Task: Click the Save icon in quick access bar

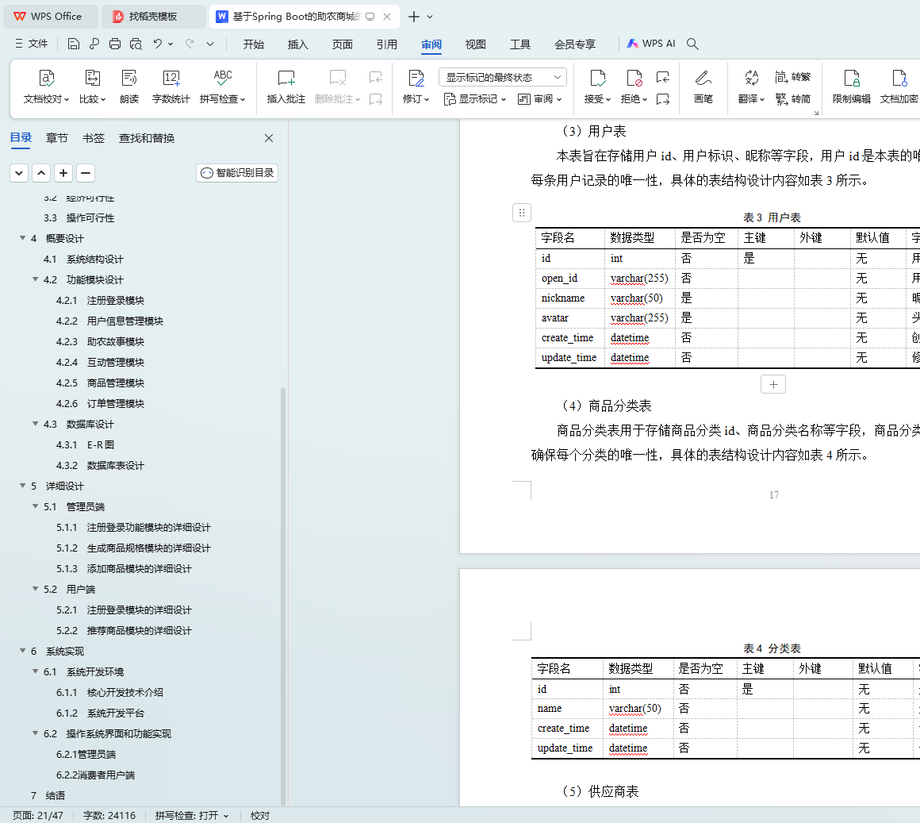Action: point(73,44)
